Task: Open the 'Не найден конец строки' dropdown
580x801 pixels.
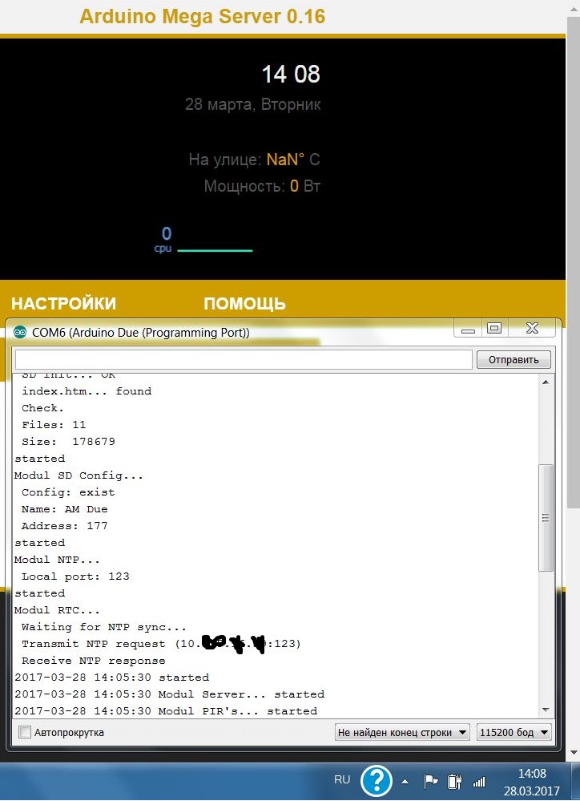Action: (x=402, y=733)
